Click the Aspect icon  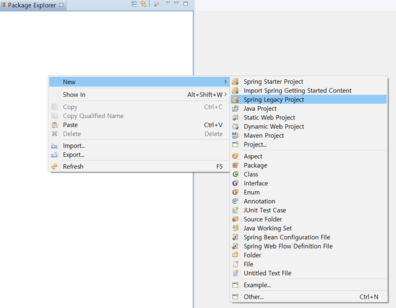point(236,156)
